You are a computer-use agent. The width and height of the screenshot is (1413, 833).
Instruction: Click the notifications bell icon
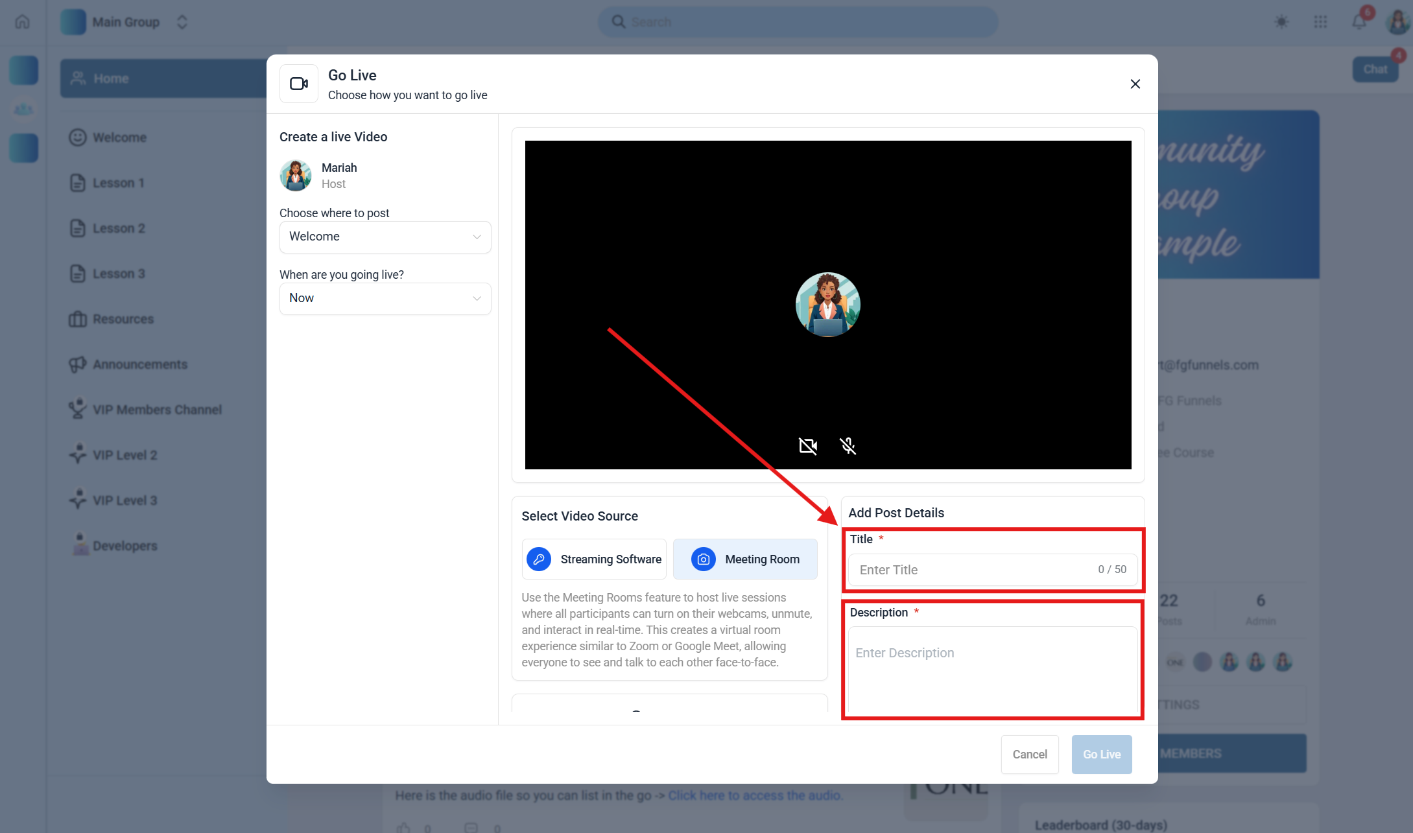tap(1359, 22)
